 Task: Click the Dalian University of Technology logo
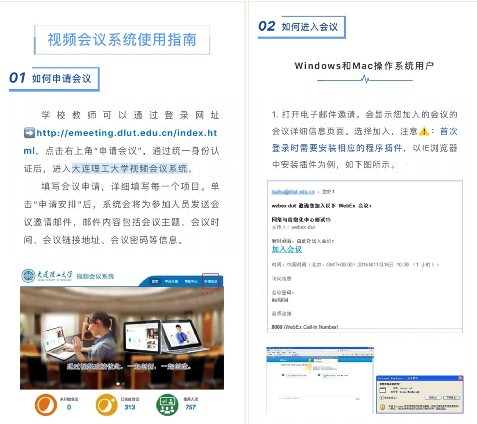[28, 276]
